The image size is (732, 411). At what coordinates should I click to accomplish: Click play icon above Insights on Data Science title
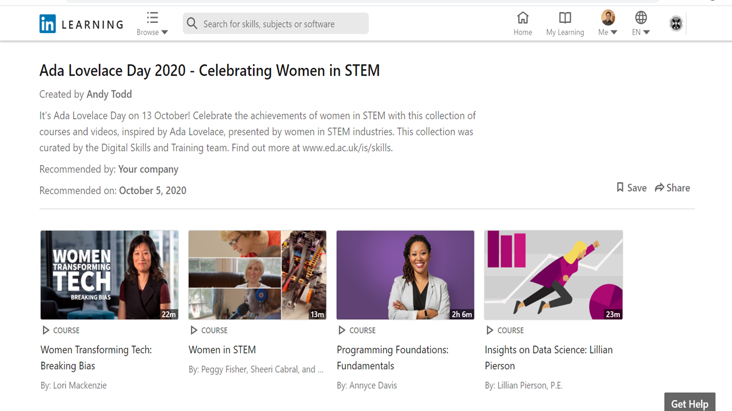490,330
